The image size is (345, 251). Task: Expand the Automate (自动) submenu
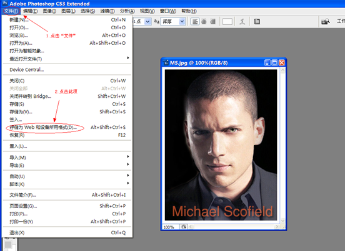point(67,176)
